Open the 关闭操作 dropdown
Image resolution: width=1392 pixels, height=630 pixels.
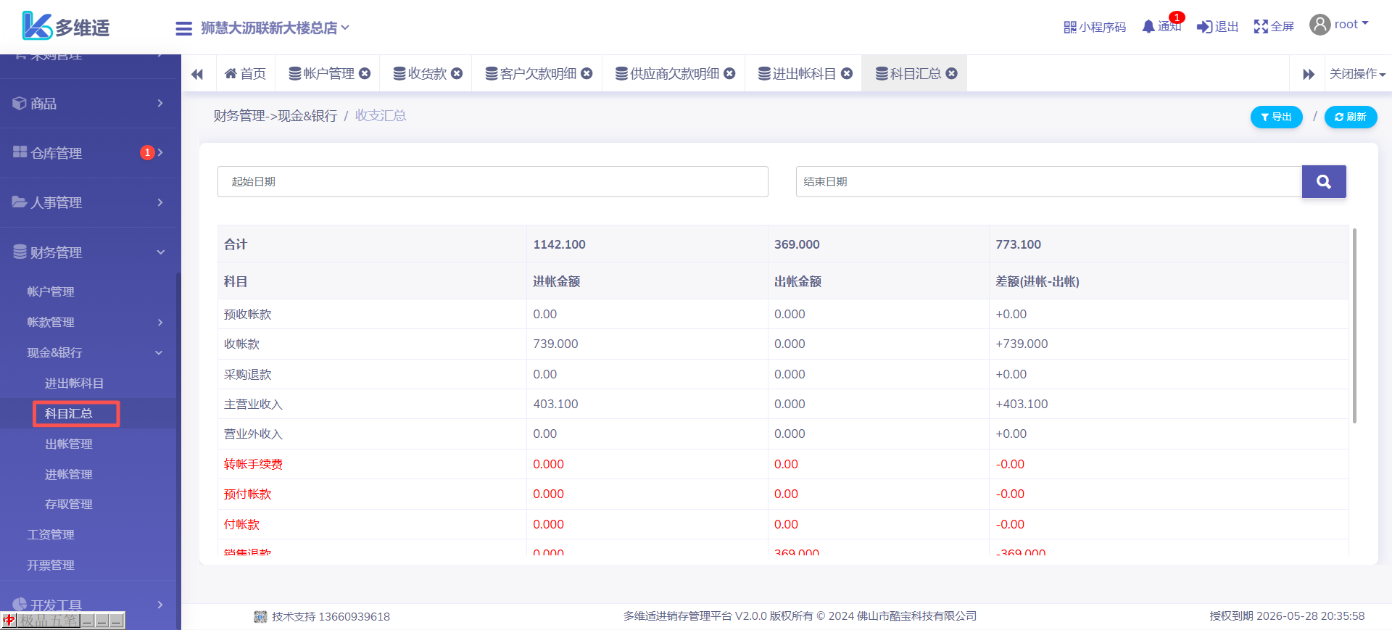pos(1357,74)
